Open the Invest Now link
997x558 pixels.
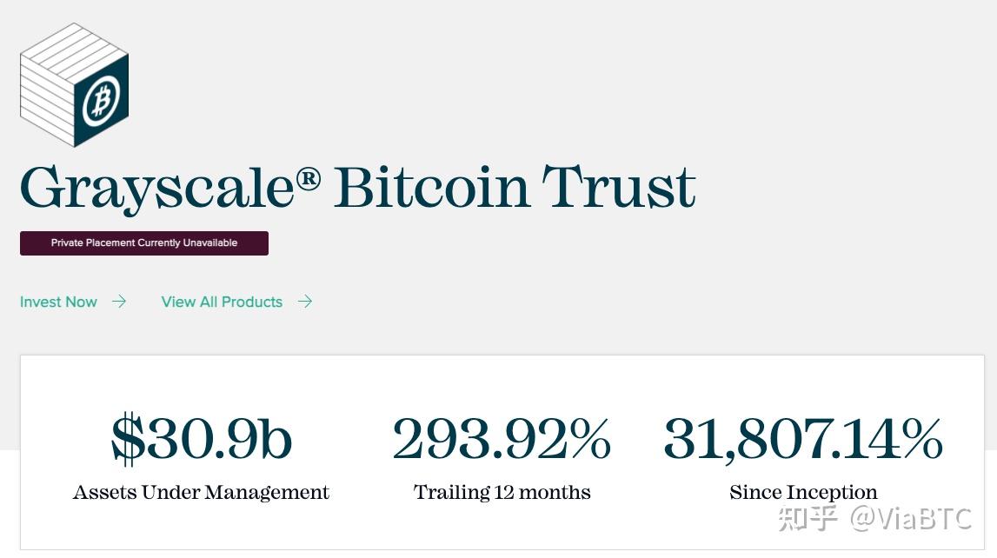point(58,302)
